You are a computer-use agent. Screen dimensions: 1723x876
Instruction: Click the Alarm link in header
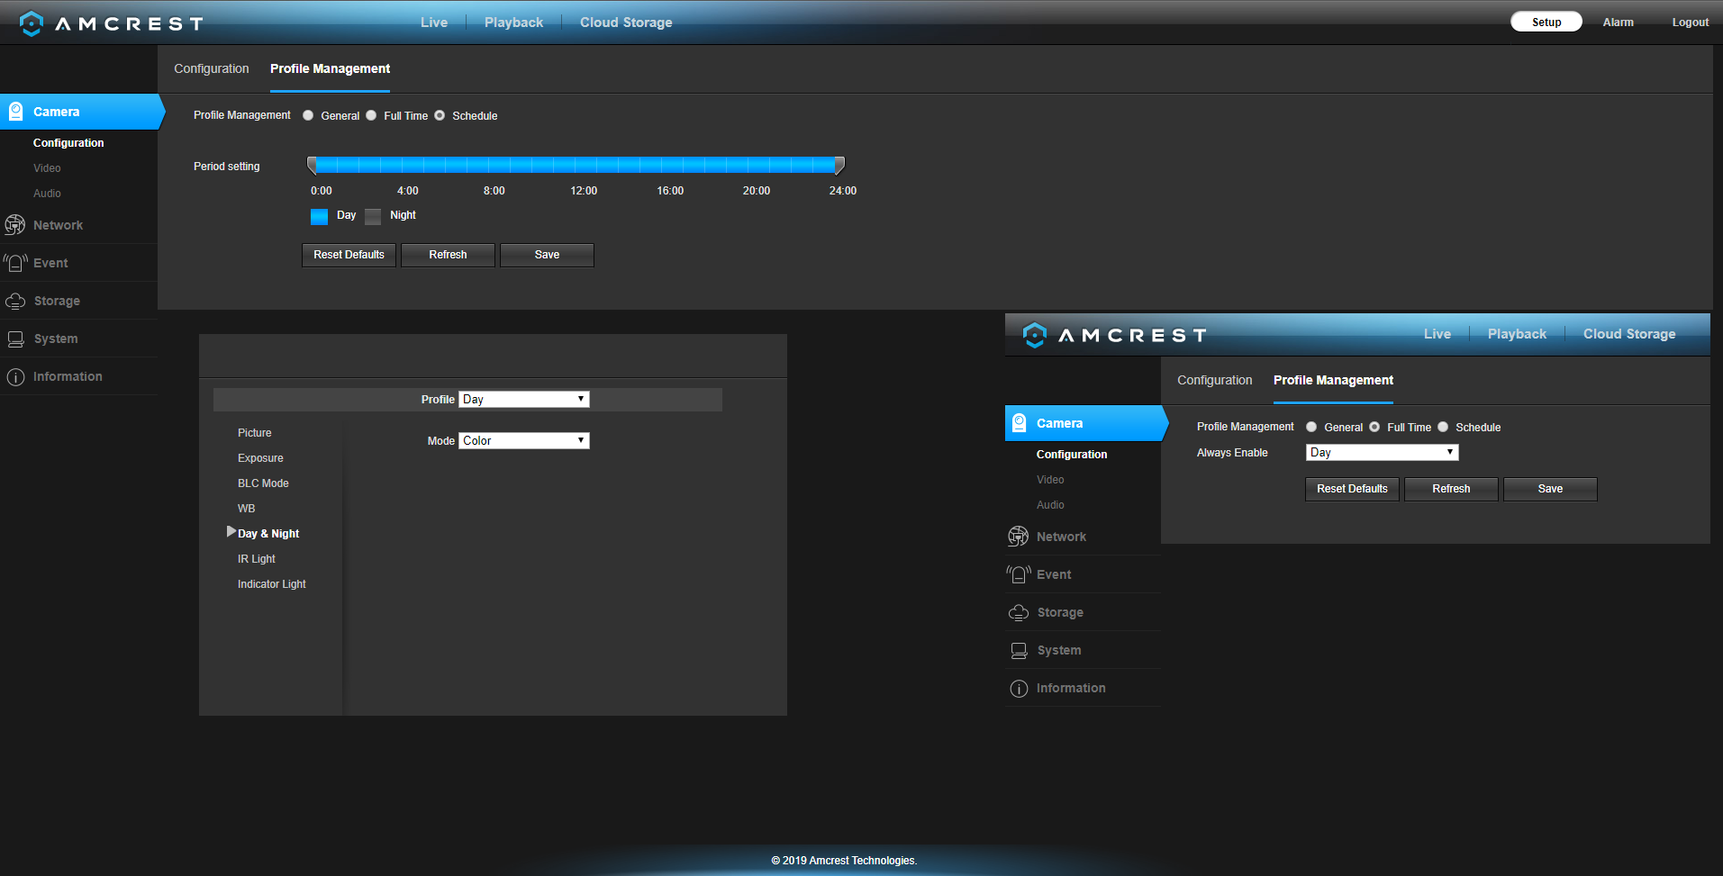pyautogui.click(x=1618, y=23)
